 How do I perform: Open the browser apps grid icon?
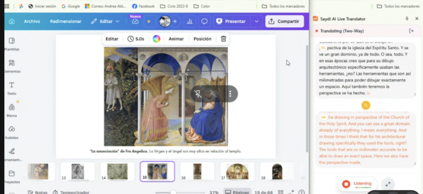(7, 6)
